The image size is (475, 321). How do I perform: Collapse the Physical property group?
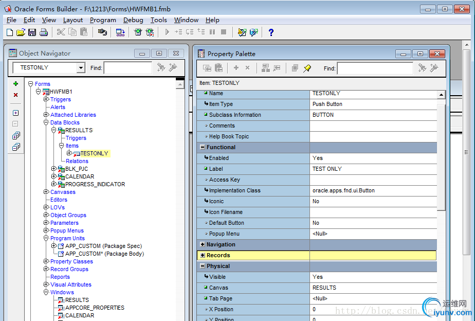pyautogui.click(x=203, y=266)
